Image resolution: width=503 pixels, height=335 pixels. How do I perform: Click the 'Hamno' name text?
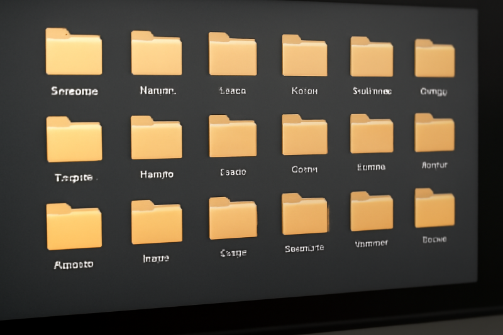[x=157, y=174]
